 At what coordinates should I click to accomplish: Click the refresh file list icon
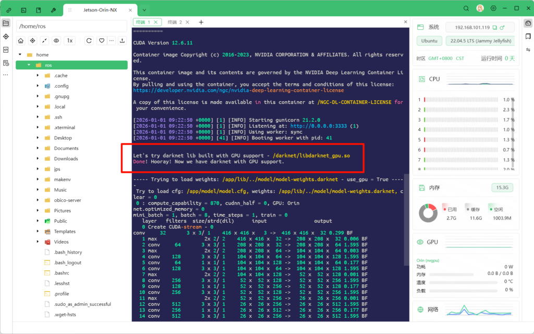click(89, 41)
